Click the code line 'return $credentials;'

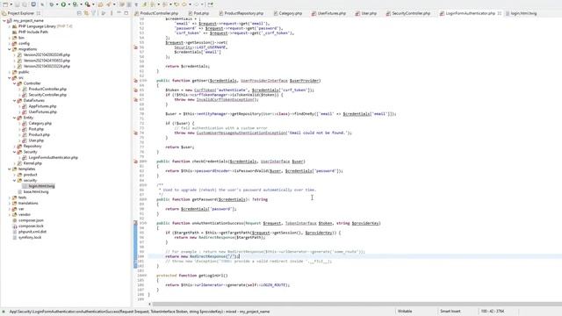pos(187,67)
